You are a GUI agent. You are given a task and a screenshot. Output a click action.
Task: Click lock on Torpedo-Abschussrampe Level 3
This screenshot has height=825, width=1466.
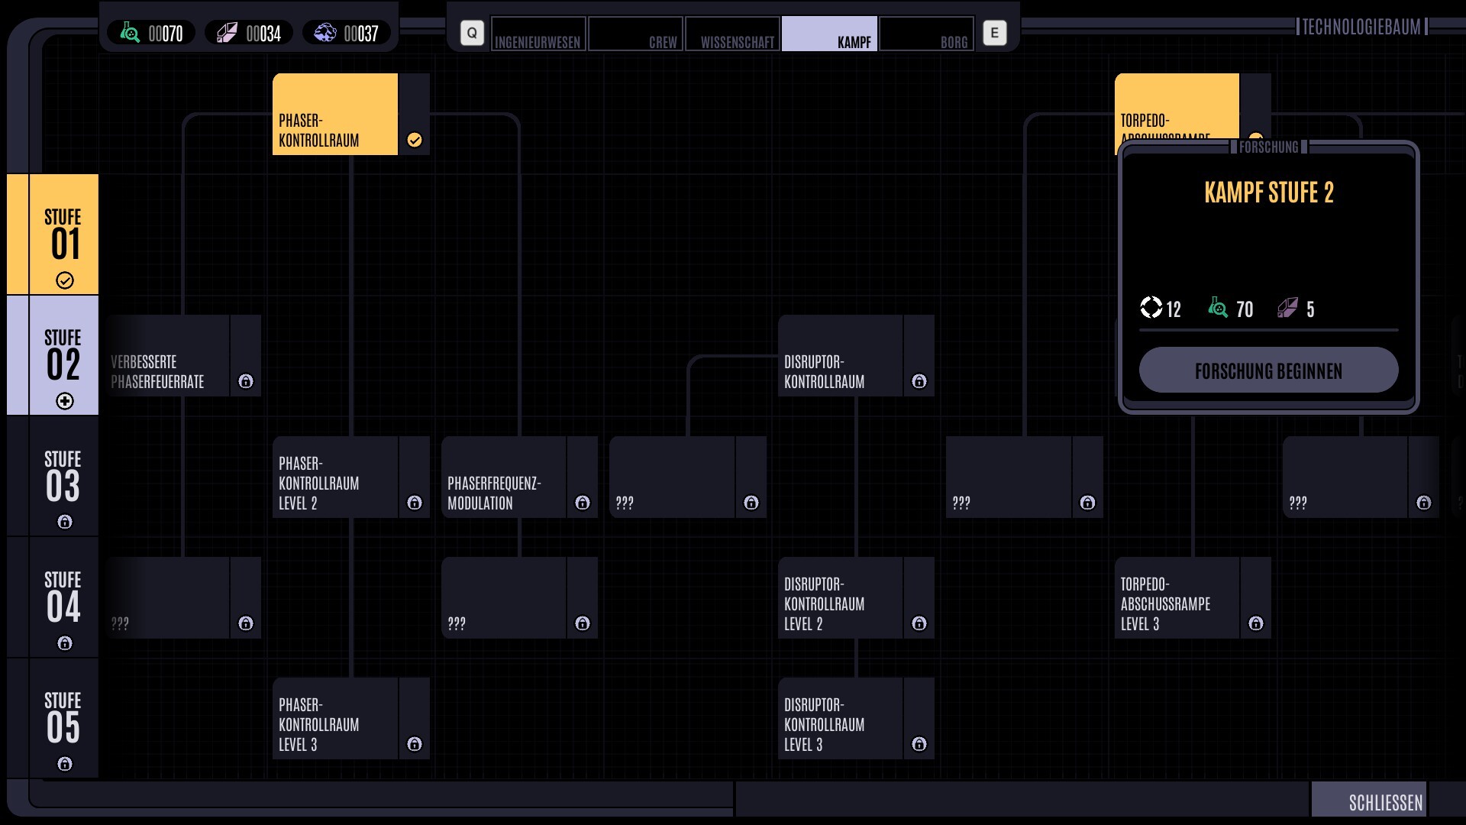click(x=1256, y=623)
